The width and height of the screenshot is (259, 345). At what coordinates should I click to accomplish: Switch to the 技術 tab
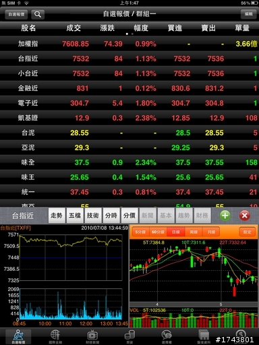tap(93, 216)
